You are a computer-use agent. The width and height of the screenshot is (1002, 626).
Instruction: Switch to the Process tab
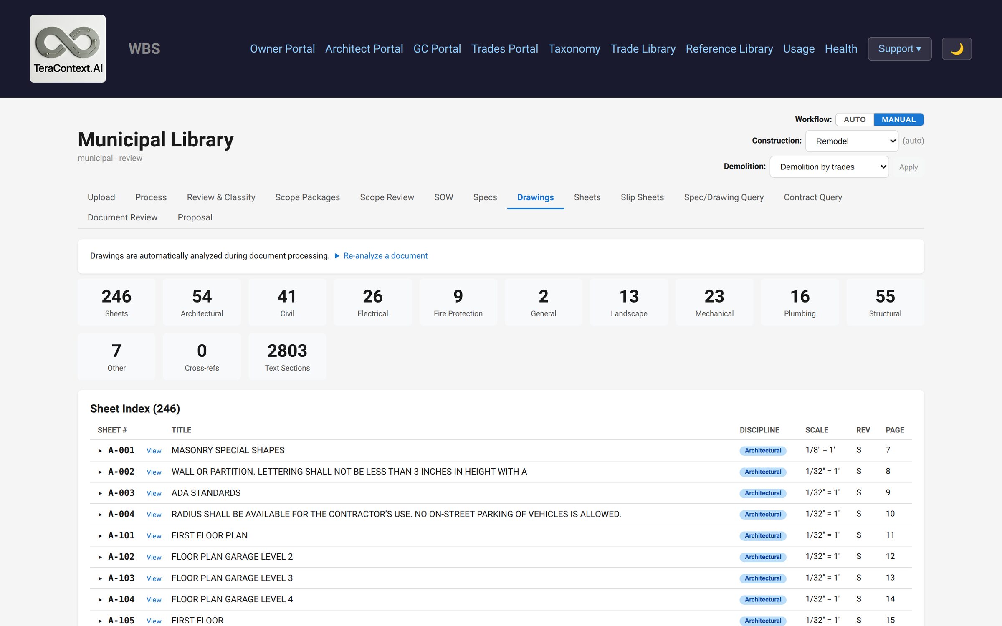[x=151, y=197]
